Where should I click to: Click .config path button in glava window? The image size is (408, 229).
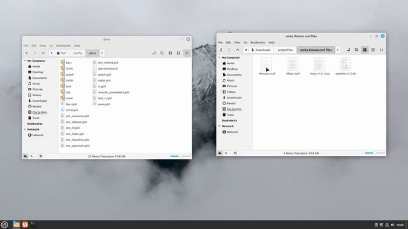click(x=77, y=53)
